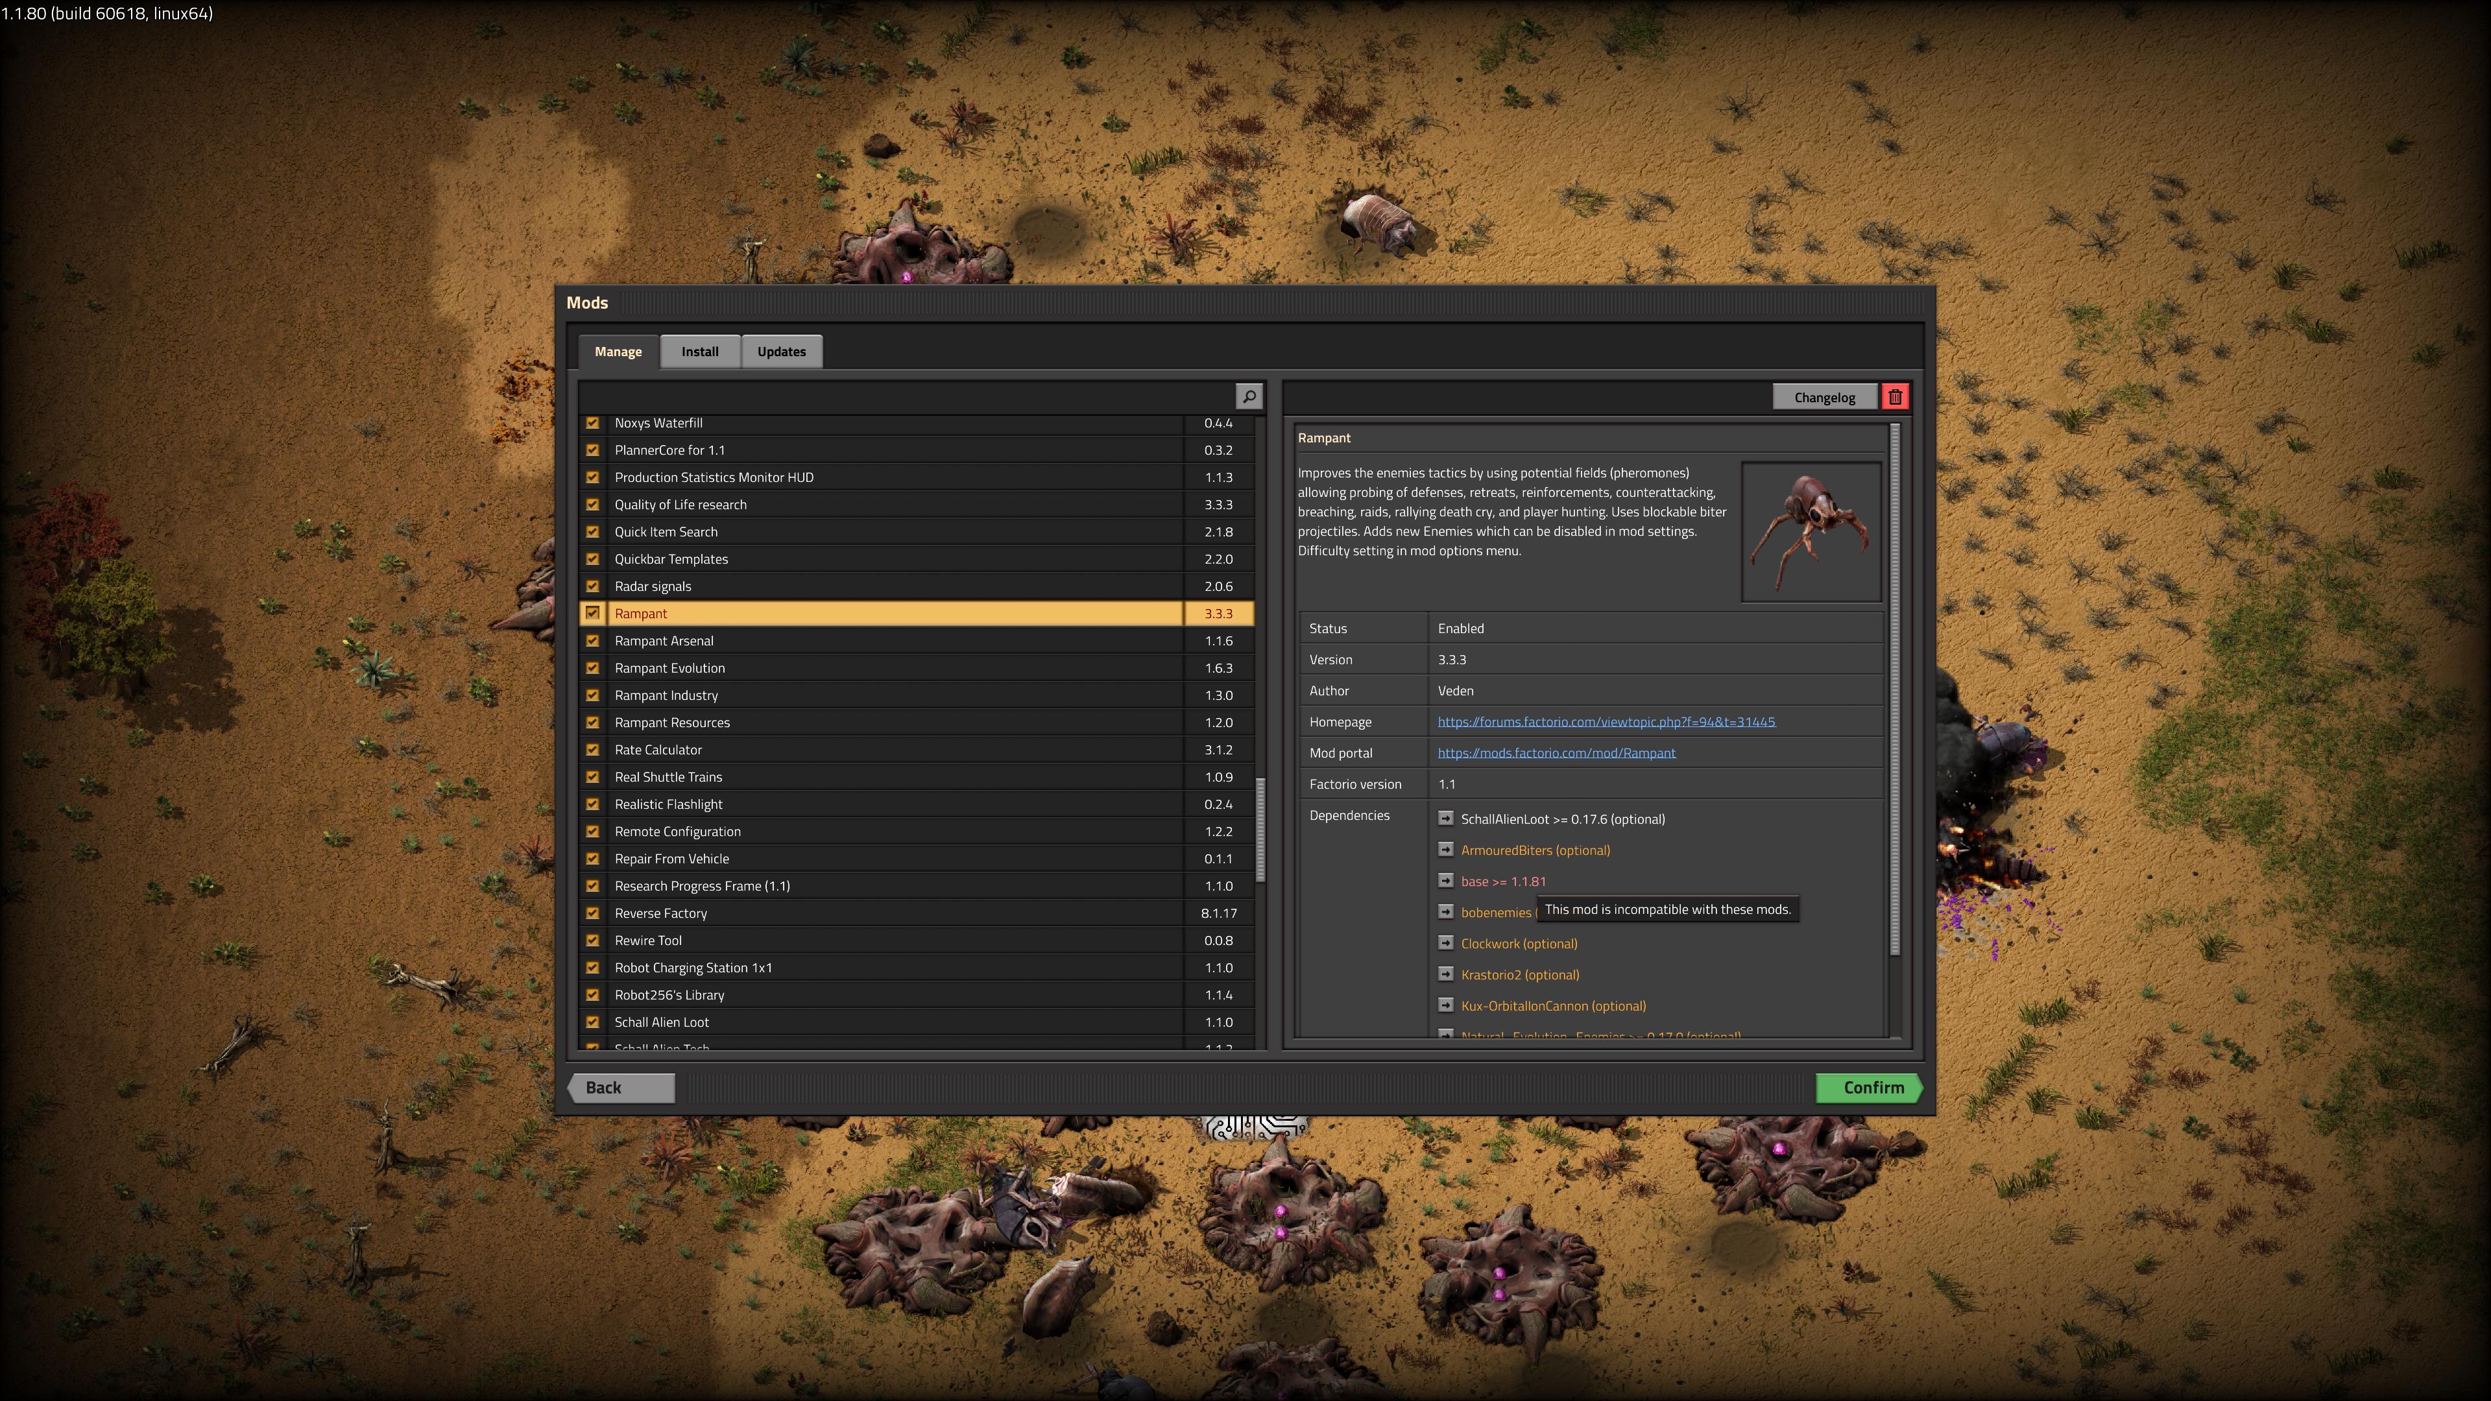Select the Rampant Arsenal row
The width and height of the screenshot is (2491, 1401).
pos(917,640)
